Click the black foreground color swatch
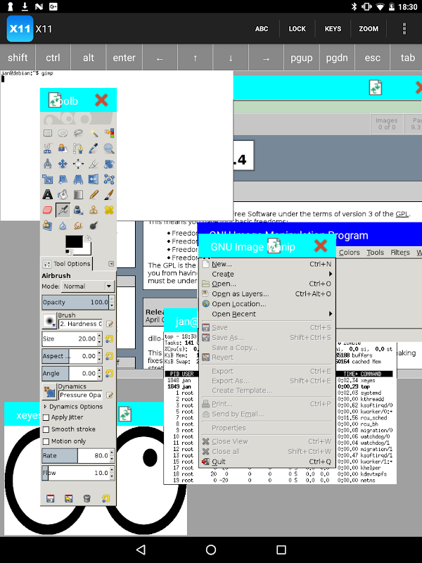Screen dimensions: 422x563 pos(74,241)
